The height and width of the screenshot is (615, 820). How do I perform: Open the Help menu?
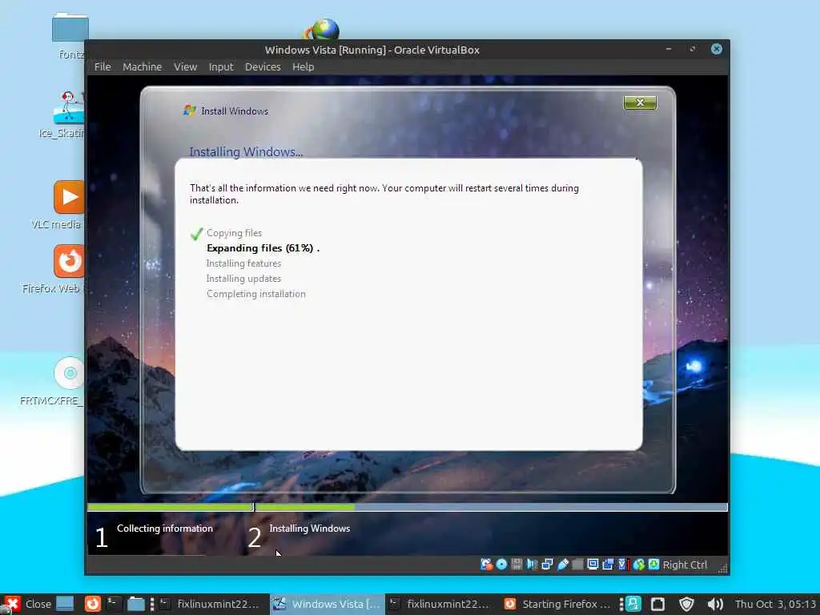click(x=303, y=67)
